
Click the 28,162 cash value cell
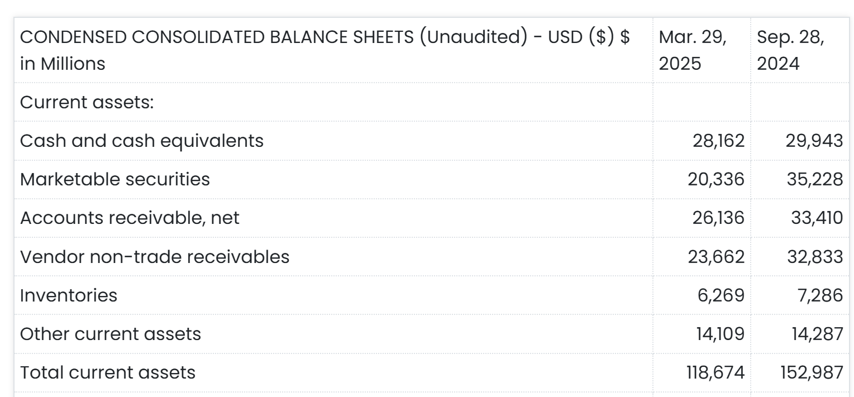(718, 141)
